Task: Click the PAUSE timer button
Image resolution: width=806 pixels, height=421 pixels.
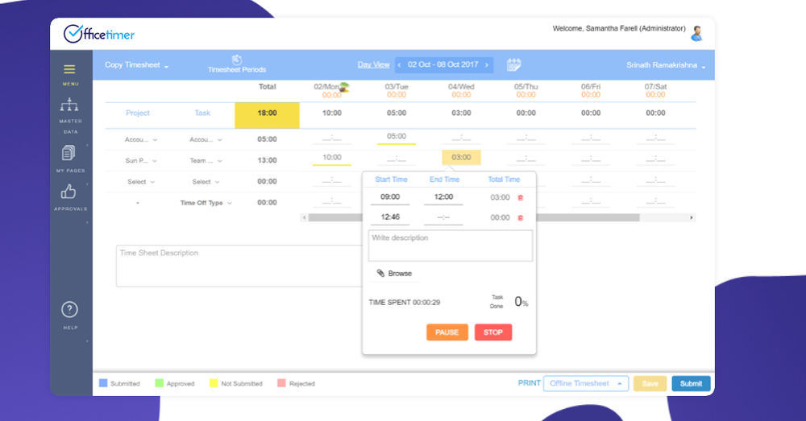Action: coord(447,332)
